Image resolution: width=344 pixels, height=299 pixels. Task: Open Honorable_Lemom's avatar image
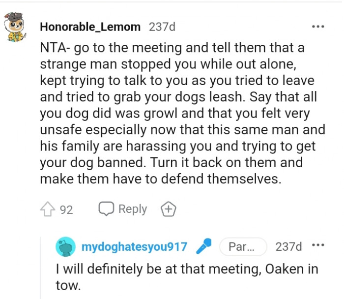[x=18, y=28]
